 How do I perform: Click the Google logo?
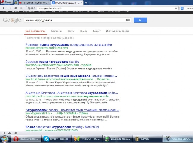pos(12,20)
